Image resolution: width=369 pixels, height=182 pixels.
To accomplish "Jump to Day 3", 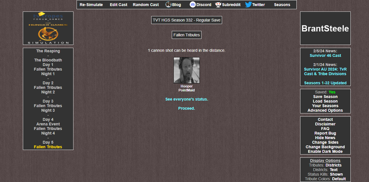I will coord(48,101).
